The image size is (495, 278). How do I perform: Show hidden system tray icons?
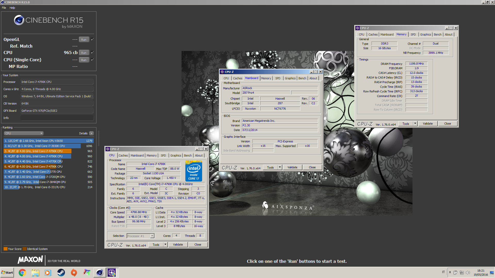click(x=450, y=272)
